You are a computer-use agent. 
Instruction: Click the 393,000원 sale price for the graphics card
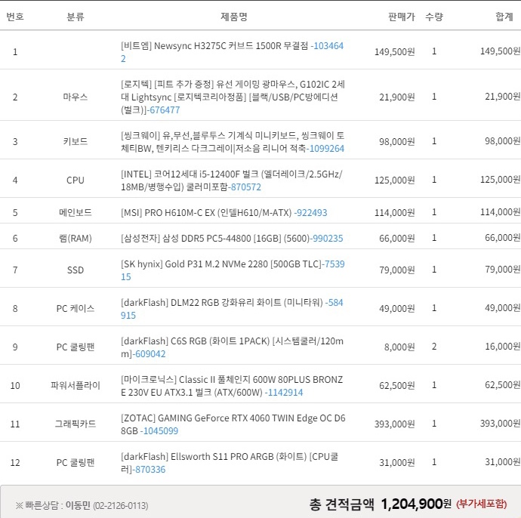[395, 424]
